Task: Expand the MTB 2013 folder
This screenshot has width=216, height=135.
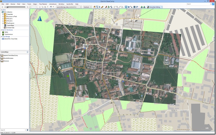Action: tap(3, 19)
